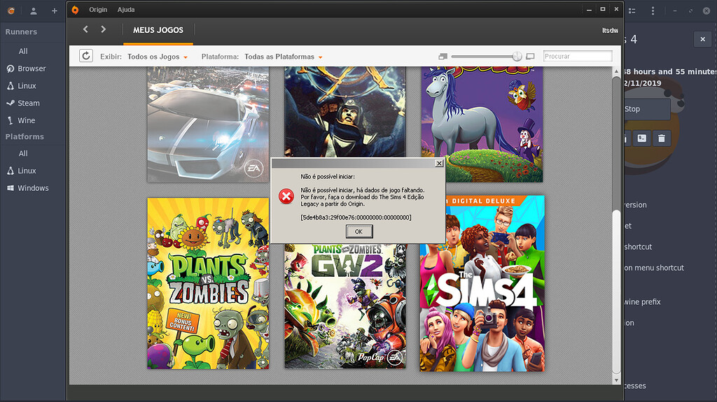Screen dimensions: 717x402
Task: Go back with left arrow
Action: point(85,29)
